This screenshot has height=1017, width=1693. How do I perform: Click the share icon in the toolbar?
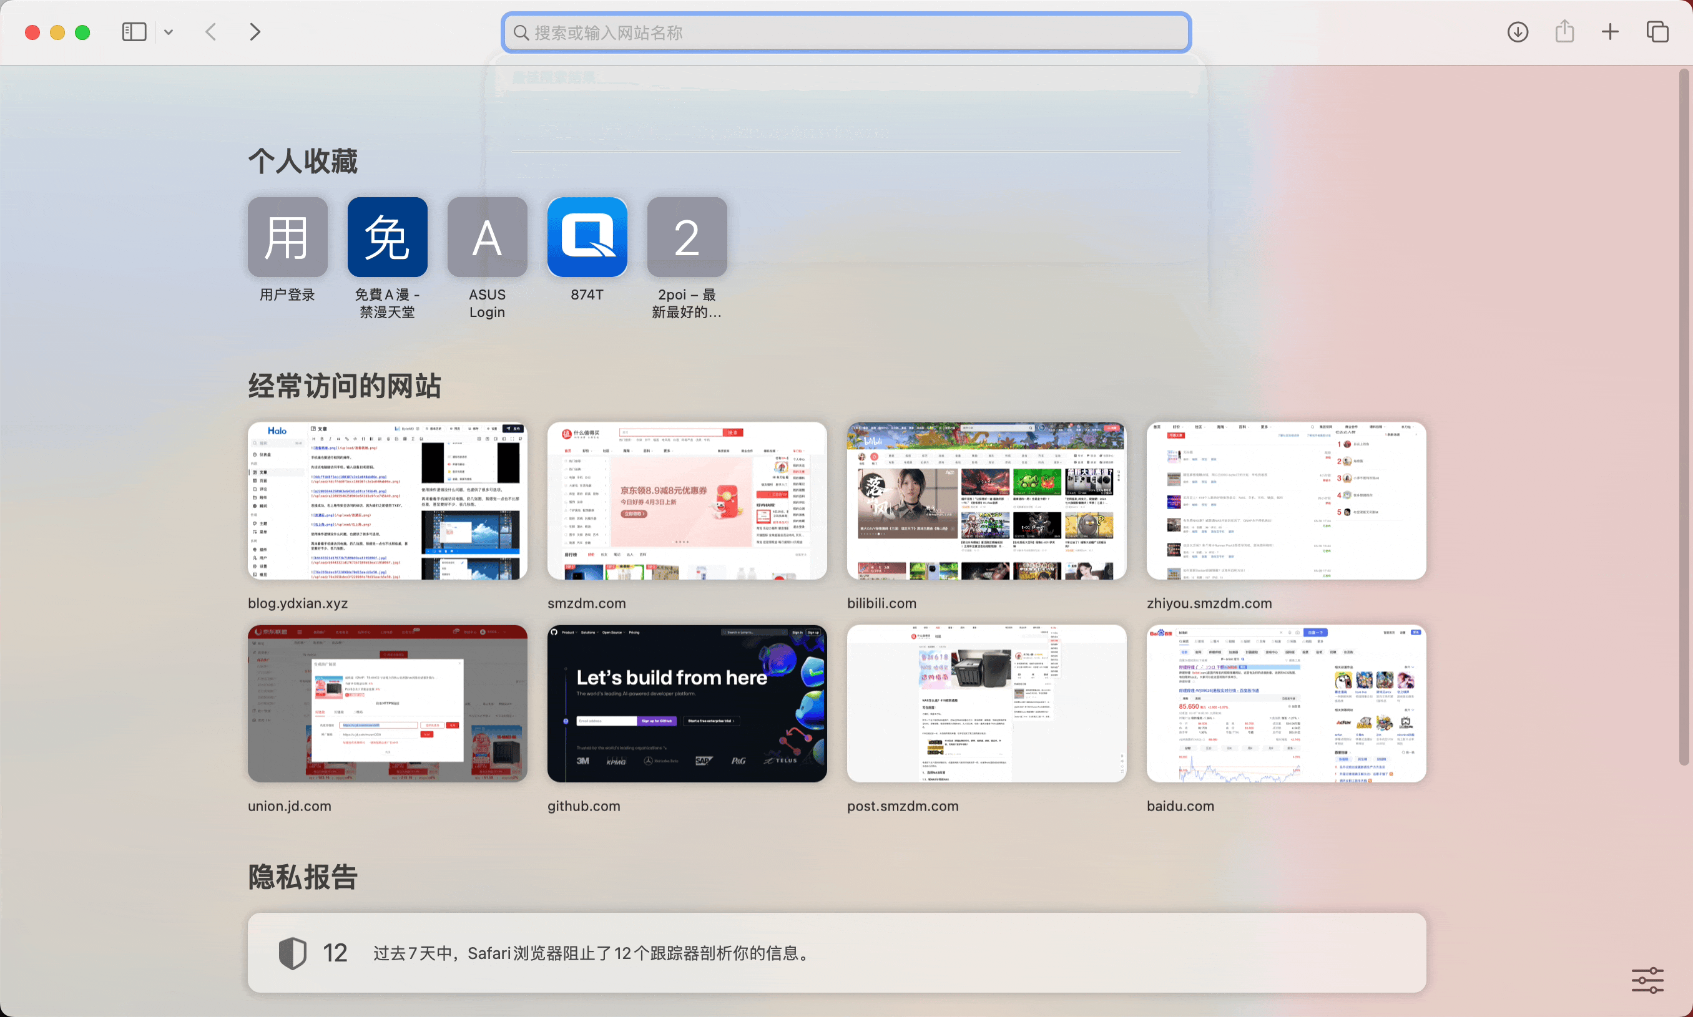[x=1563, y=32]
